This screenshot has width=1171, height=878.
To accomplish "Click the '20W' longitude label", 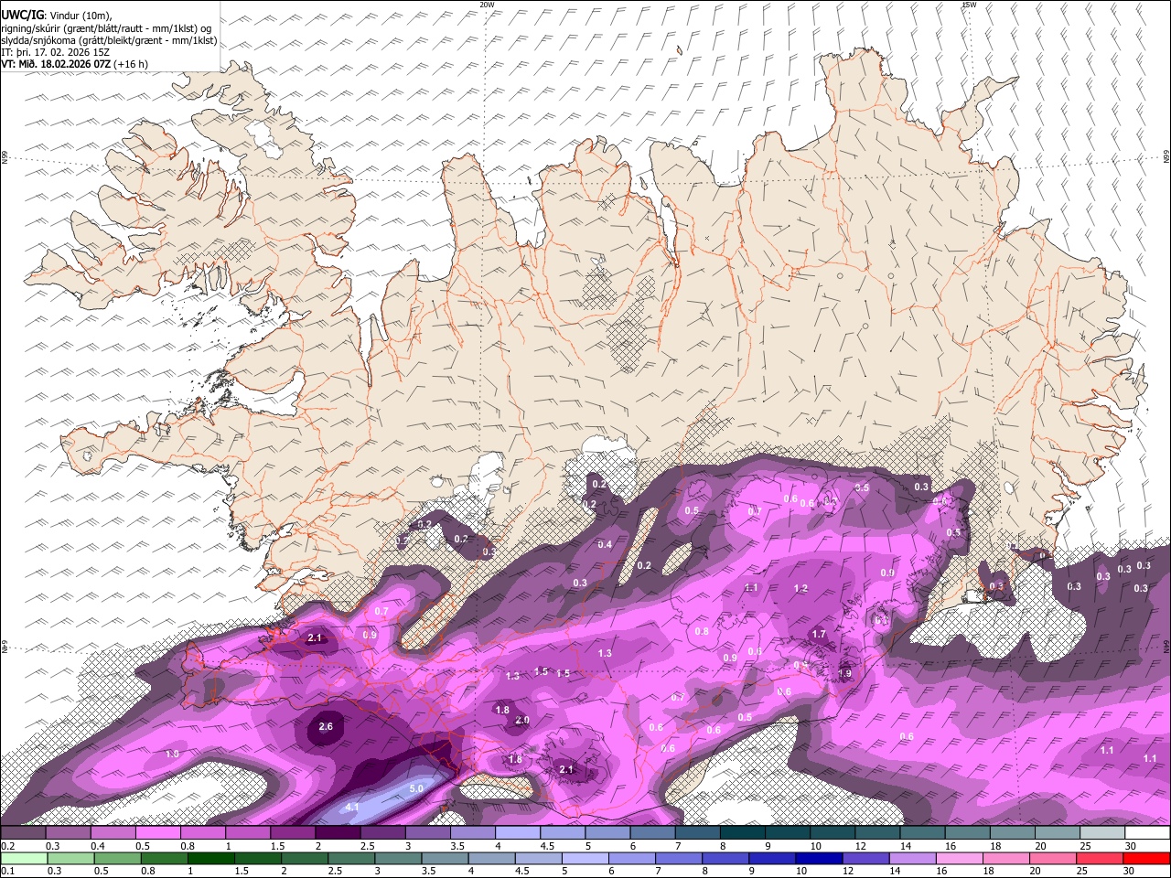I will coord(487,5).
